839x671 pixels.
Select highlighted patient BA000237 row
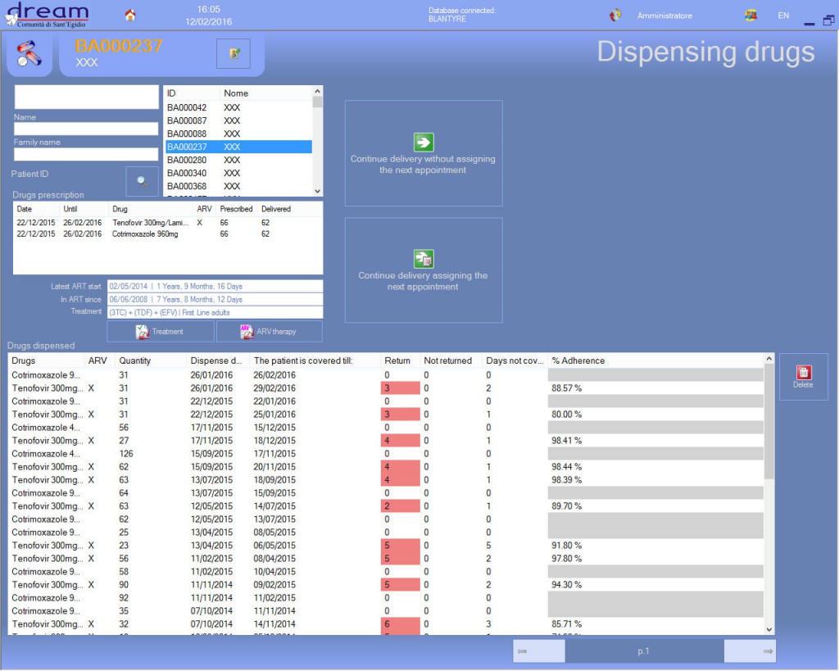pos(238,147)
